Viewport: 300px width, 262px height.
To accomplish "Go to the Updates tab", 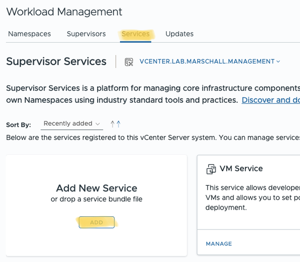I will click(x=179, y=34).
